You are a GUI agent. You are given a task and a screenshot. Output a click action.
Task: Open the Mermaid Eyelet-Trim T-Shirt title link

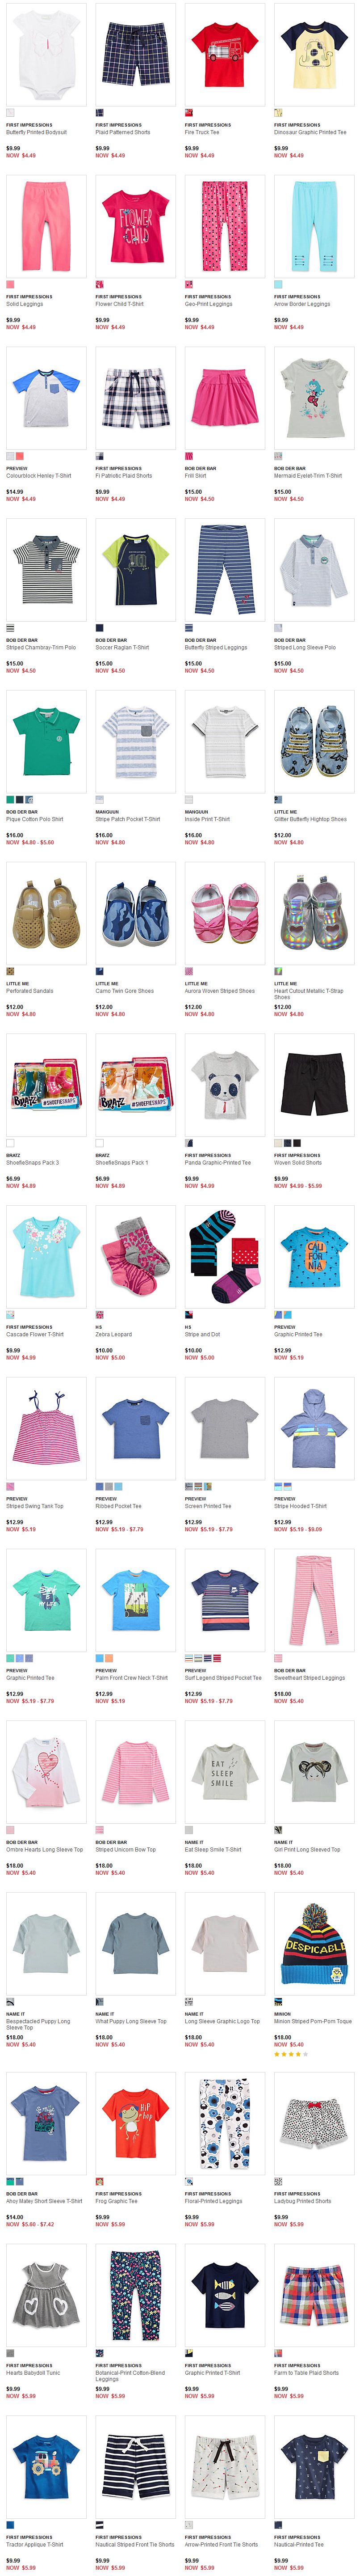click(308, 476)
